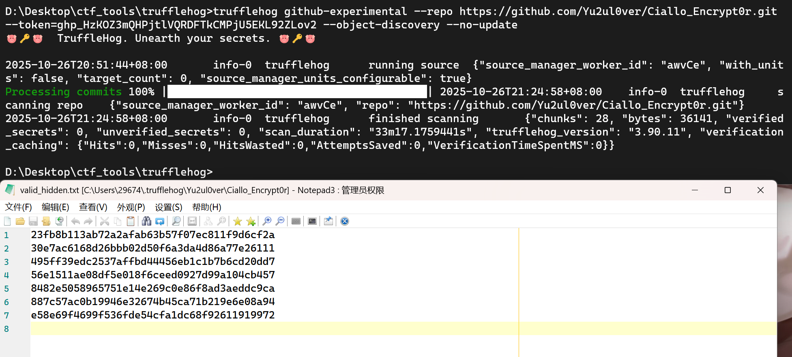Click the hash line starting with 30e7ac61

153,248
